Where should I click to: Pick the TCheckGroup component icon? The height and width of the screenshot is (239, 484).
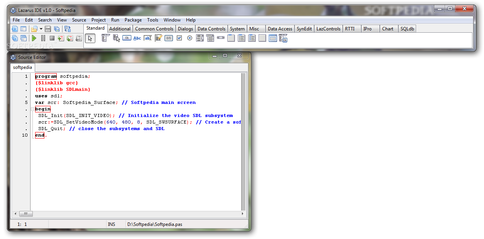pyautogui.click(x=252, y=38)
